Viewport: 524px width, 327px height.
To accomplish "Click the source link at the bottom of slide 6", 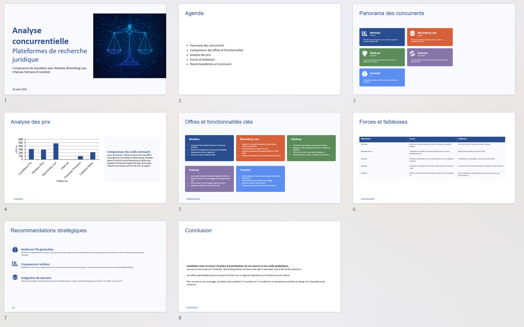I will click(367, 199).
